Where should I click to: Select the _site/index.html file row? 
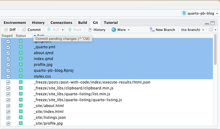[x=107, y=112]
